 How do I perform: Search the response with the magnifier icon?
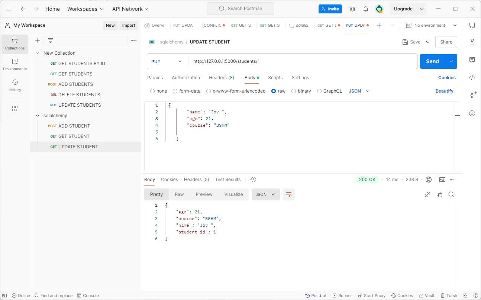pyautogui.click(x=451, y=194)
